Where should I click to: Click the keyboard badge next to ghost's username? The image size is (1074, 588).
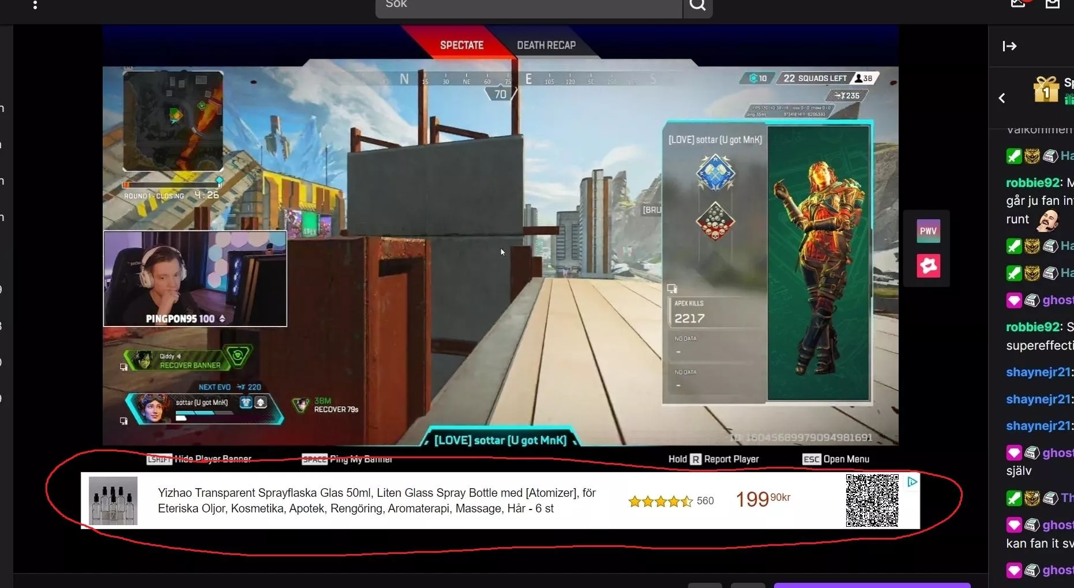(1031, 300)
